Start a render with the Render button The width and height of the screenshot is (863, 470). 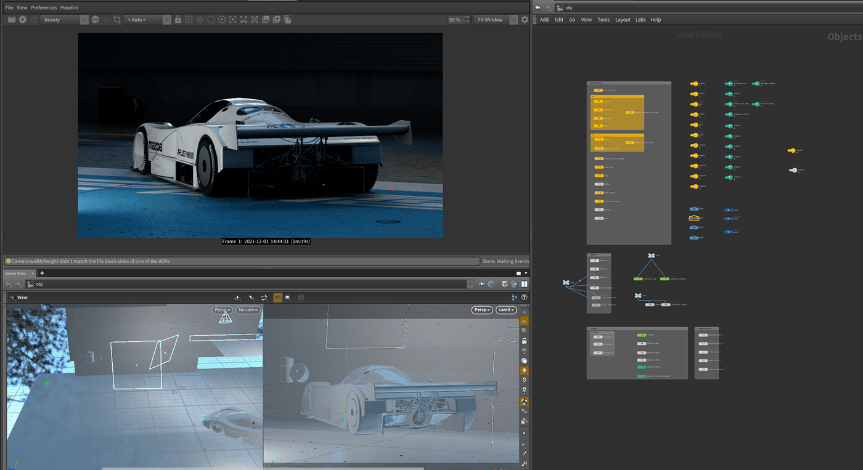[x=23, y=19]
